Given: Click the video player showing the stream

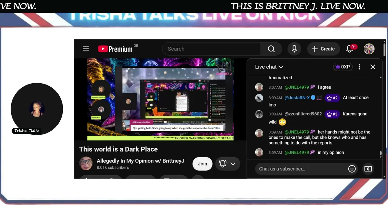Looking at the screenshot, I should [x=160, y=99].
